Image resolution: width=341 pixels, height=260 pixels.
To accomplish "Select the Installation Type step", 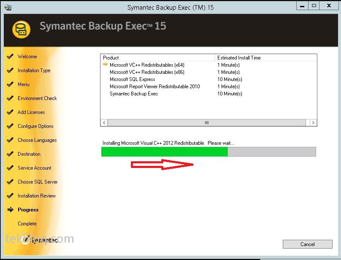I will 34,70.
